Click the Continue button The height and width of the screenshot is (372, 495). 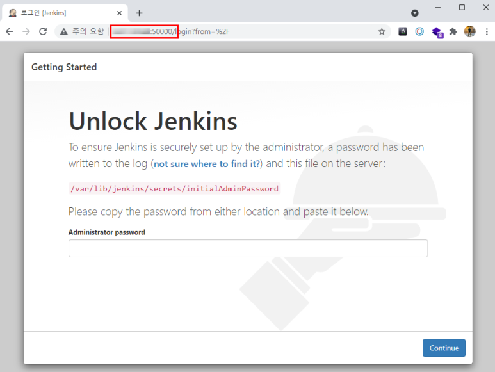[x=444, y=348]
